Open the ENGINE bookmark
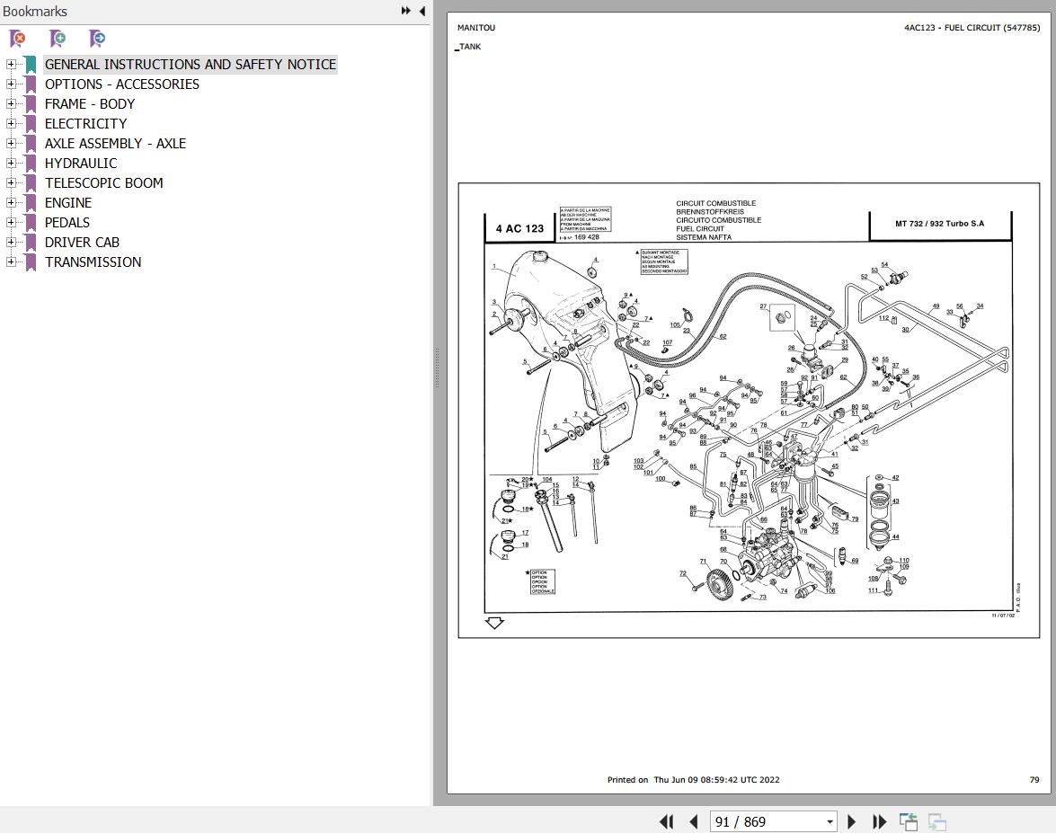 click(x=68, y=203)
